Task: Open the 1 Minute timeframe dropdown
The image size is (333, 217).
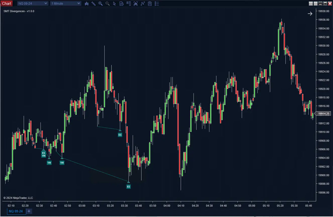Action: point(65,3)
